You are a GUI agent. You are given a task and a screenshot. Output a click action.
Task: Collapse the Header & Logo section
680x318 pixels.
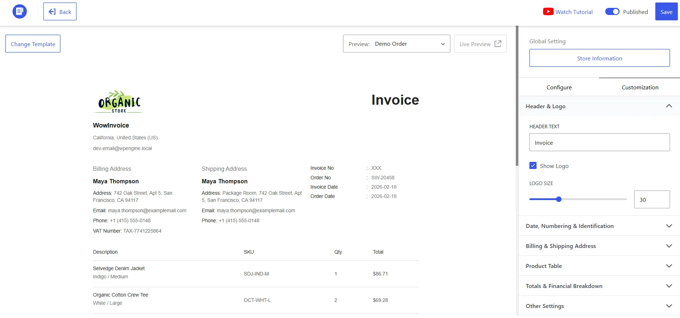(x=599, y=106)
